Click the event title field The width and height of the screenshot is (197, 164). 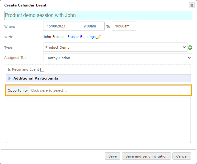[98, 15]
